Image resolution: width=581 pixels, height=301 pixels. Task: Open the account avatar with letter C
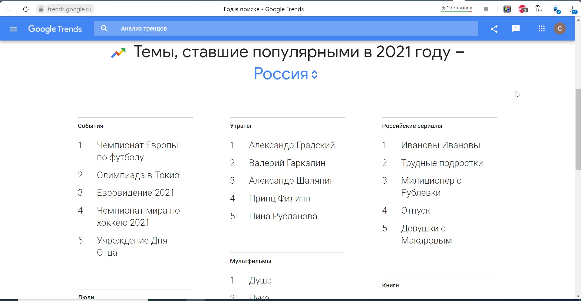pos(560,28)
